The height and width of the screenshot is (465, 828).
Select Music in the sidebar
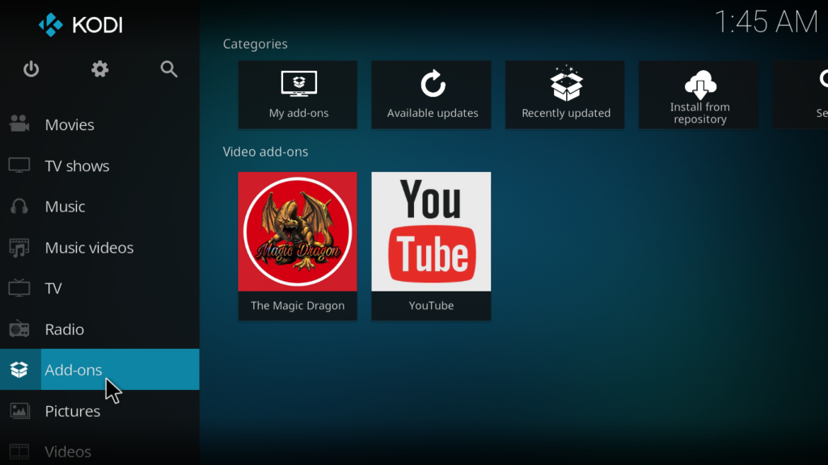click(x=65, y=207)
